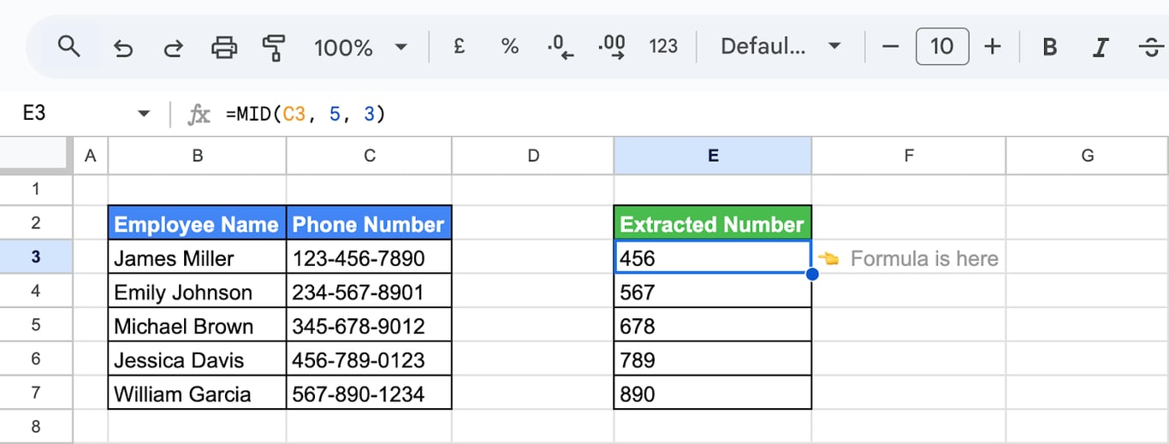The height and width of the screenshot is (444, 1169).
Task: Select column A header
Action: [x=91, y=155]
